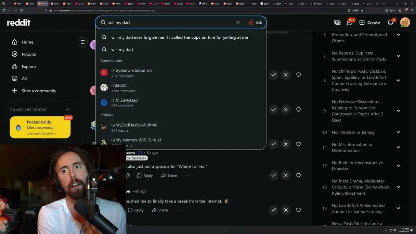This screenshot has width=416, height=234.
Task: Expand rule 12 No Rude Behavior
Action: [x=398, y=166]
